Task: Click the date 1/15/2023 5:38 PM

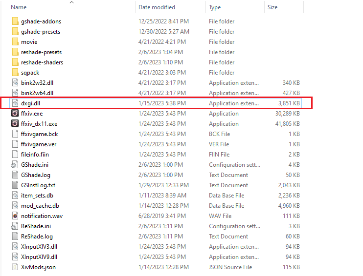Action: coord(162,103)
